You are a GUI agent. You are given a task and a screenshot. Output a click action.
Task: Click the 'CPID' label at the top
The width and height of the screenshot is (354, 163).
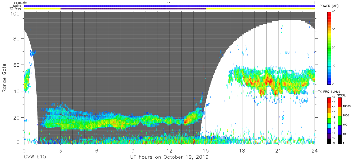coord(17,3)
